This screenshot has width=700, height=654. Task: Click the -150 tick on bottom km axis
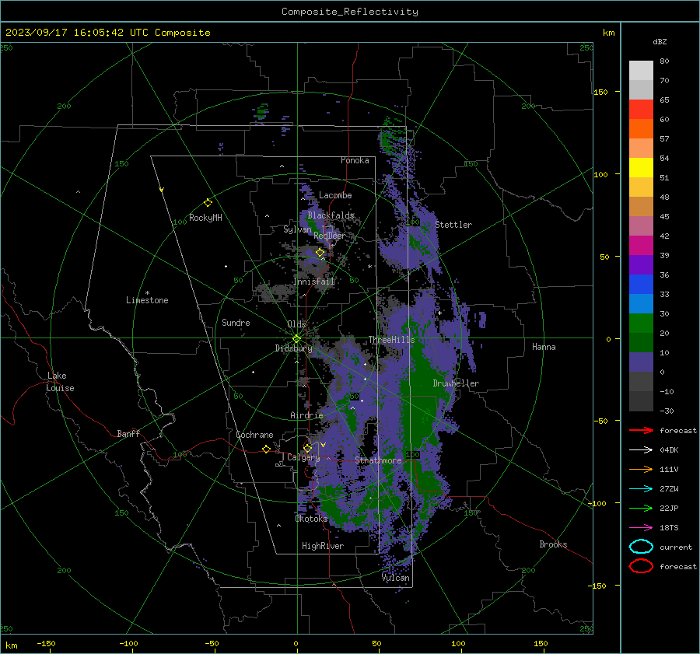point(47,644)
